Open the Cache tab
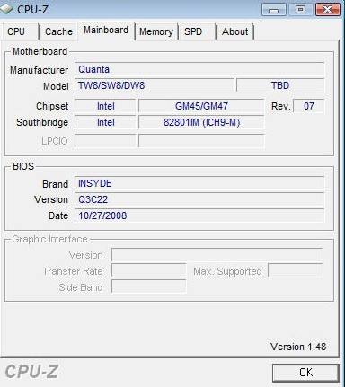The height and width of the screenshot is (387, 345). coord(58,31)
